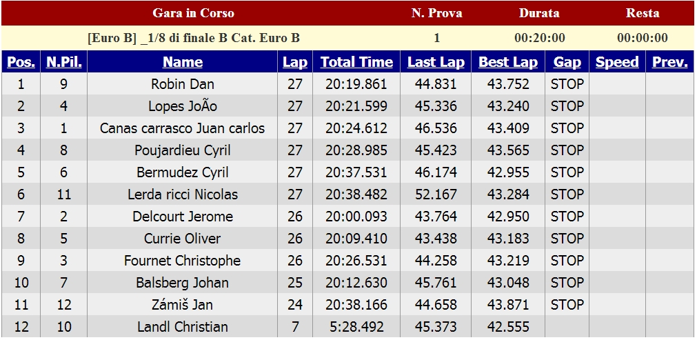
Task: Sort table by Pos. column header
Action: pyautogui.click(x=21, y=62)
